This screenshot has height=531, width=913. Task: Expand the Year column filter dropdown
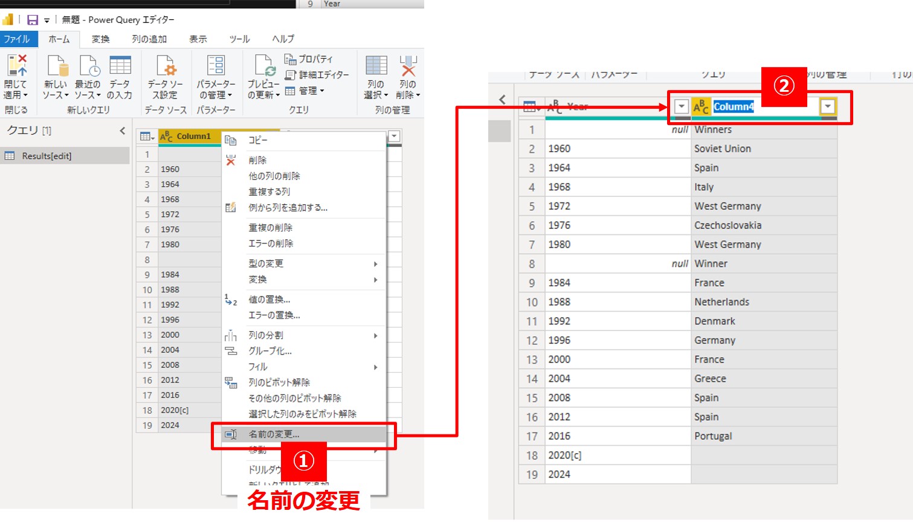681,107
